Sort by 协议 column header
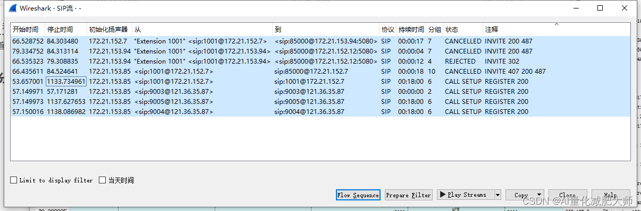 [x=388, y=29]
